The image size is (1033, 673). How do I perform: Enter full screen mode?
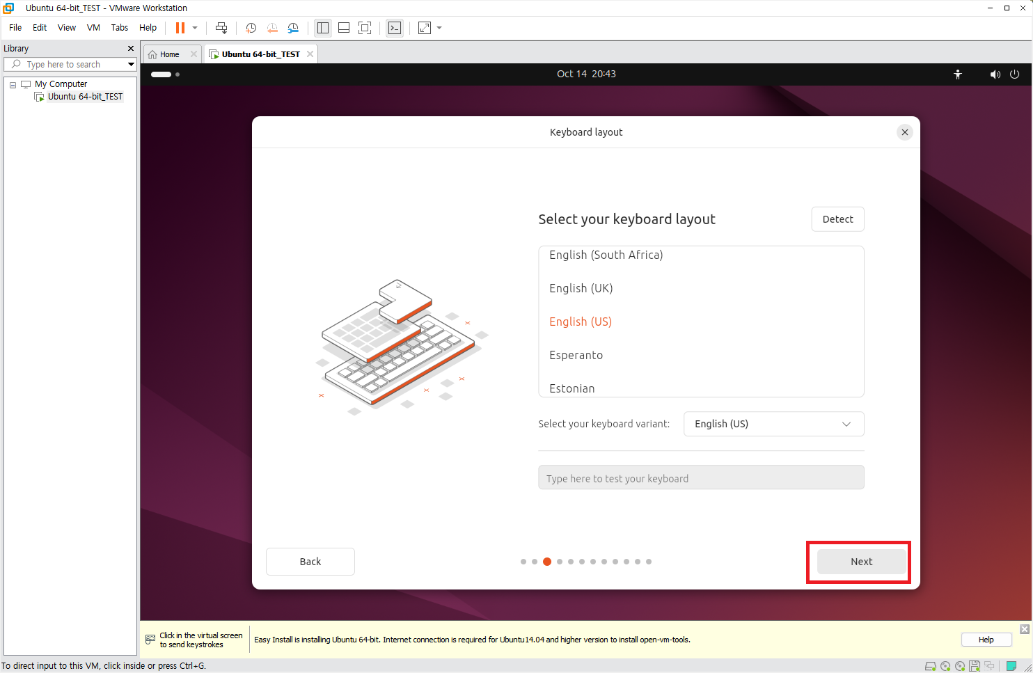tap(365, 28)
